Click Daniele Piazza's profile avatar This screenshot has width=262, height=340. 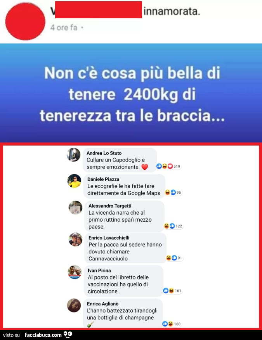coord(75,181)
